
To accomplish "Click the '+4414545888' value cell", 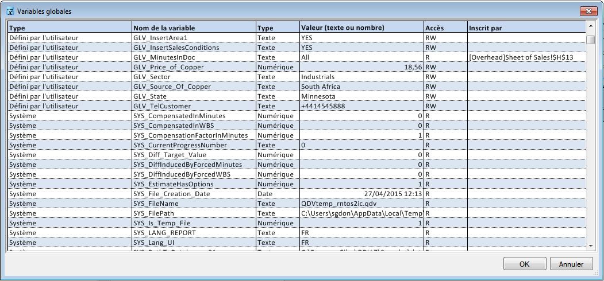I will 361,106.
